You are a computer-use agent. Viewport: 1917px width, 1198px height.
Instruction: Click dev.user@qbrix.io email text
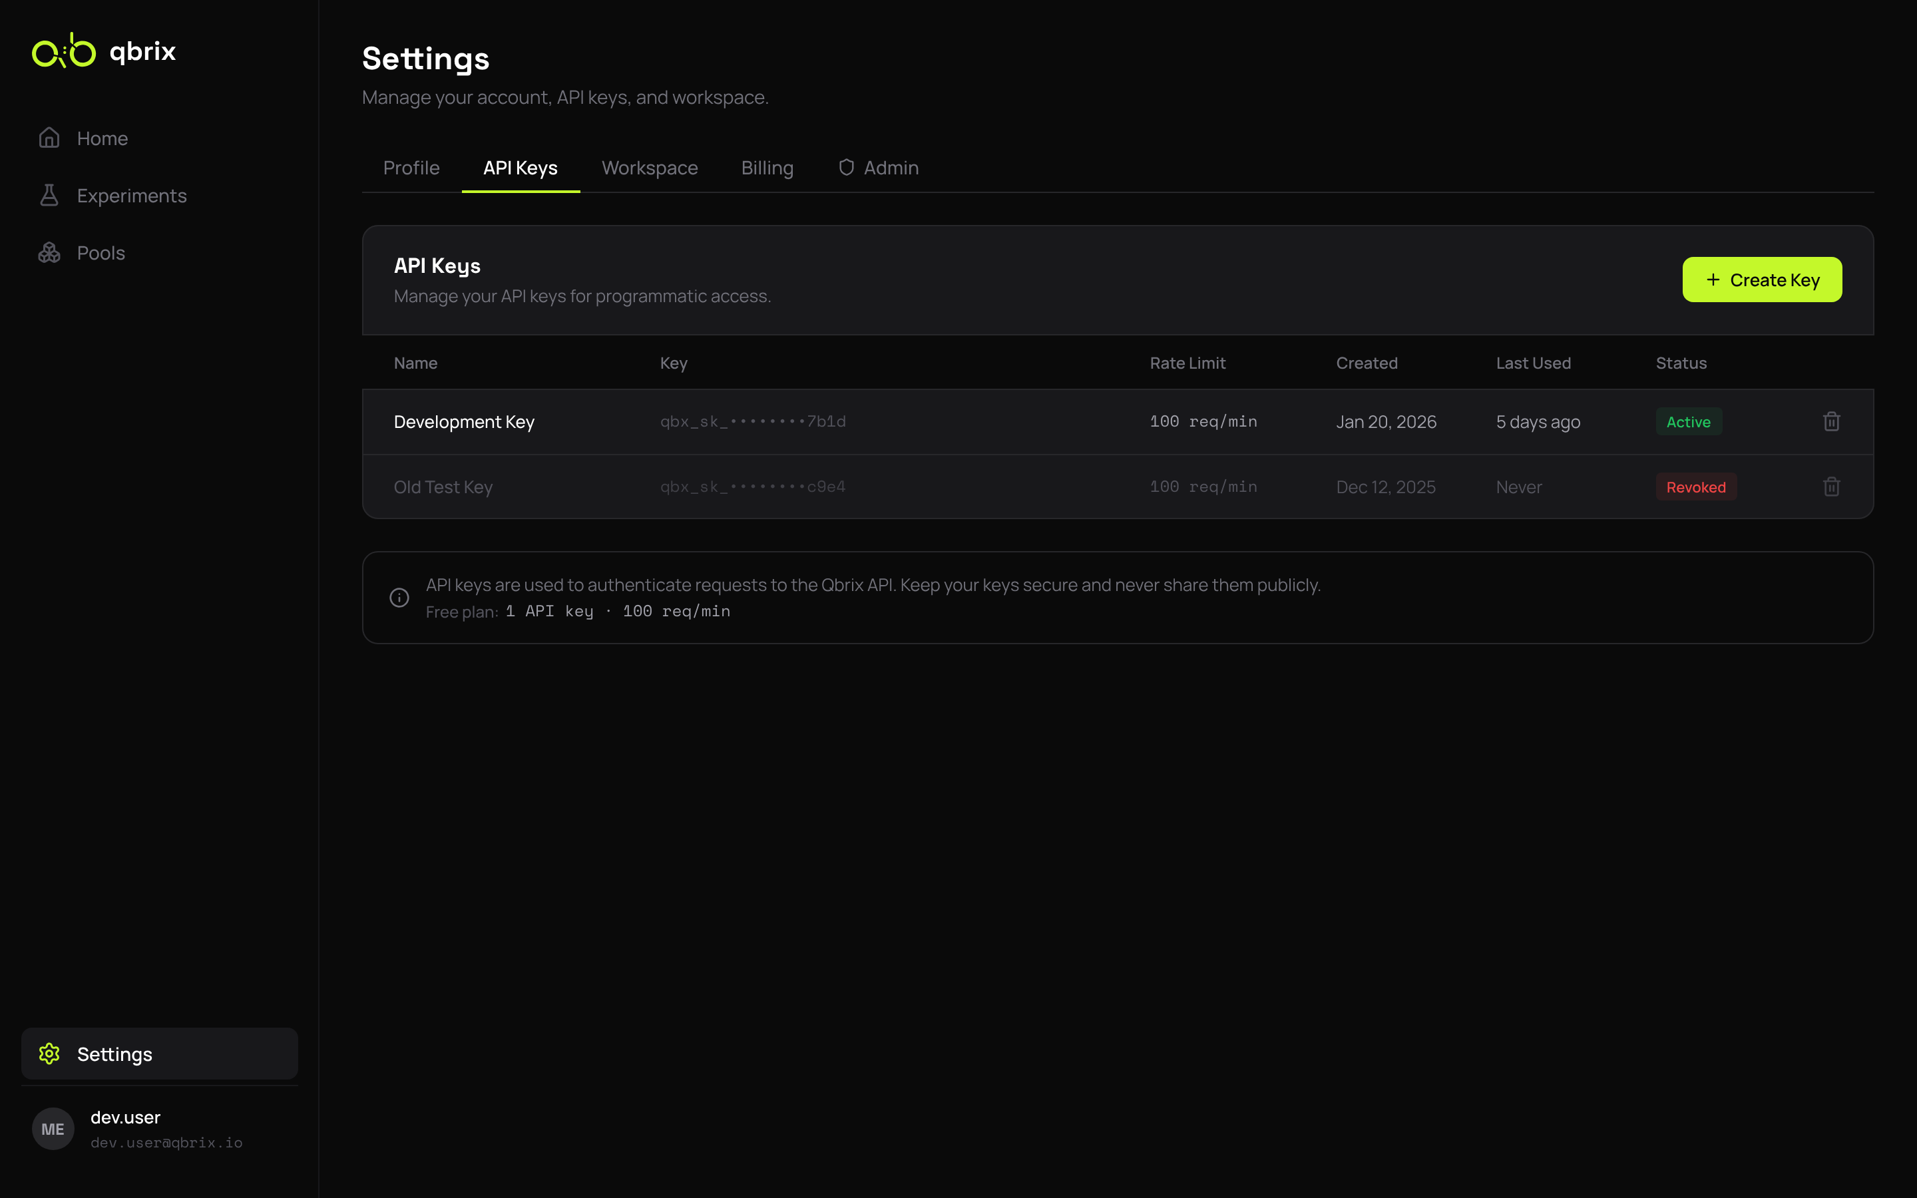pos(166,1141)
